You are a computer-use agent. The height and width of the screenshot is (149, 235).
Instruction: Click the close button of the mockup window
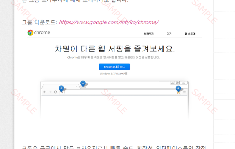183,83
